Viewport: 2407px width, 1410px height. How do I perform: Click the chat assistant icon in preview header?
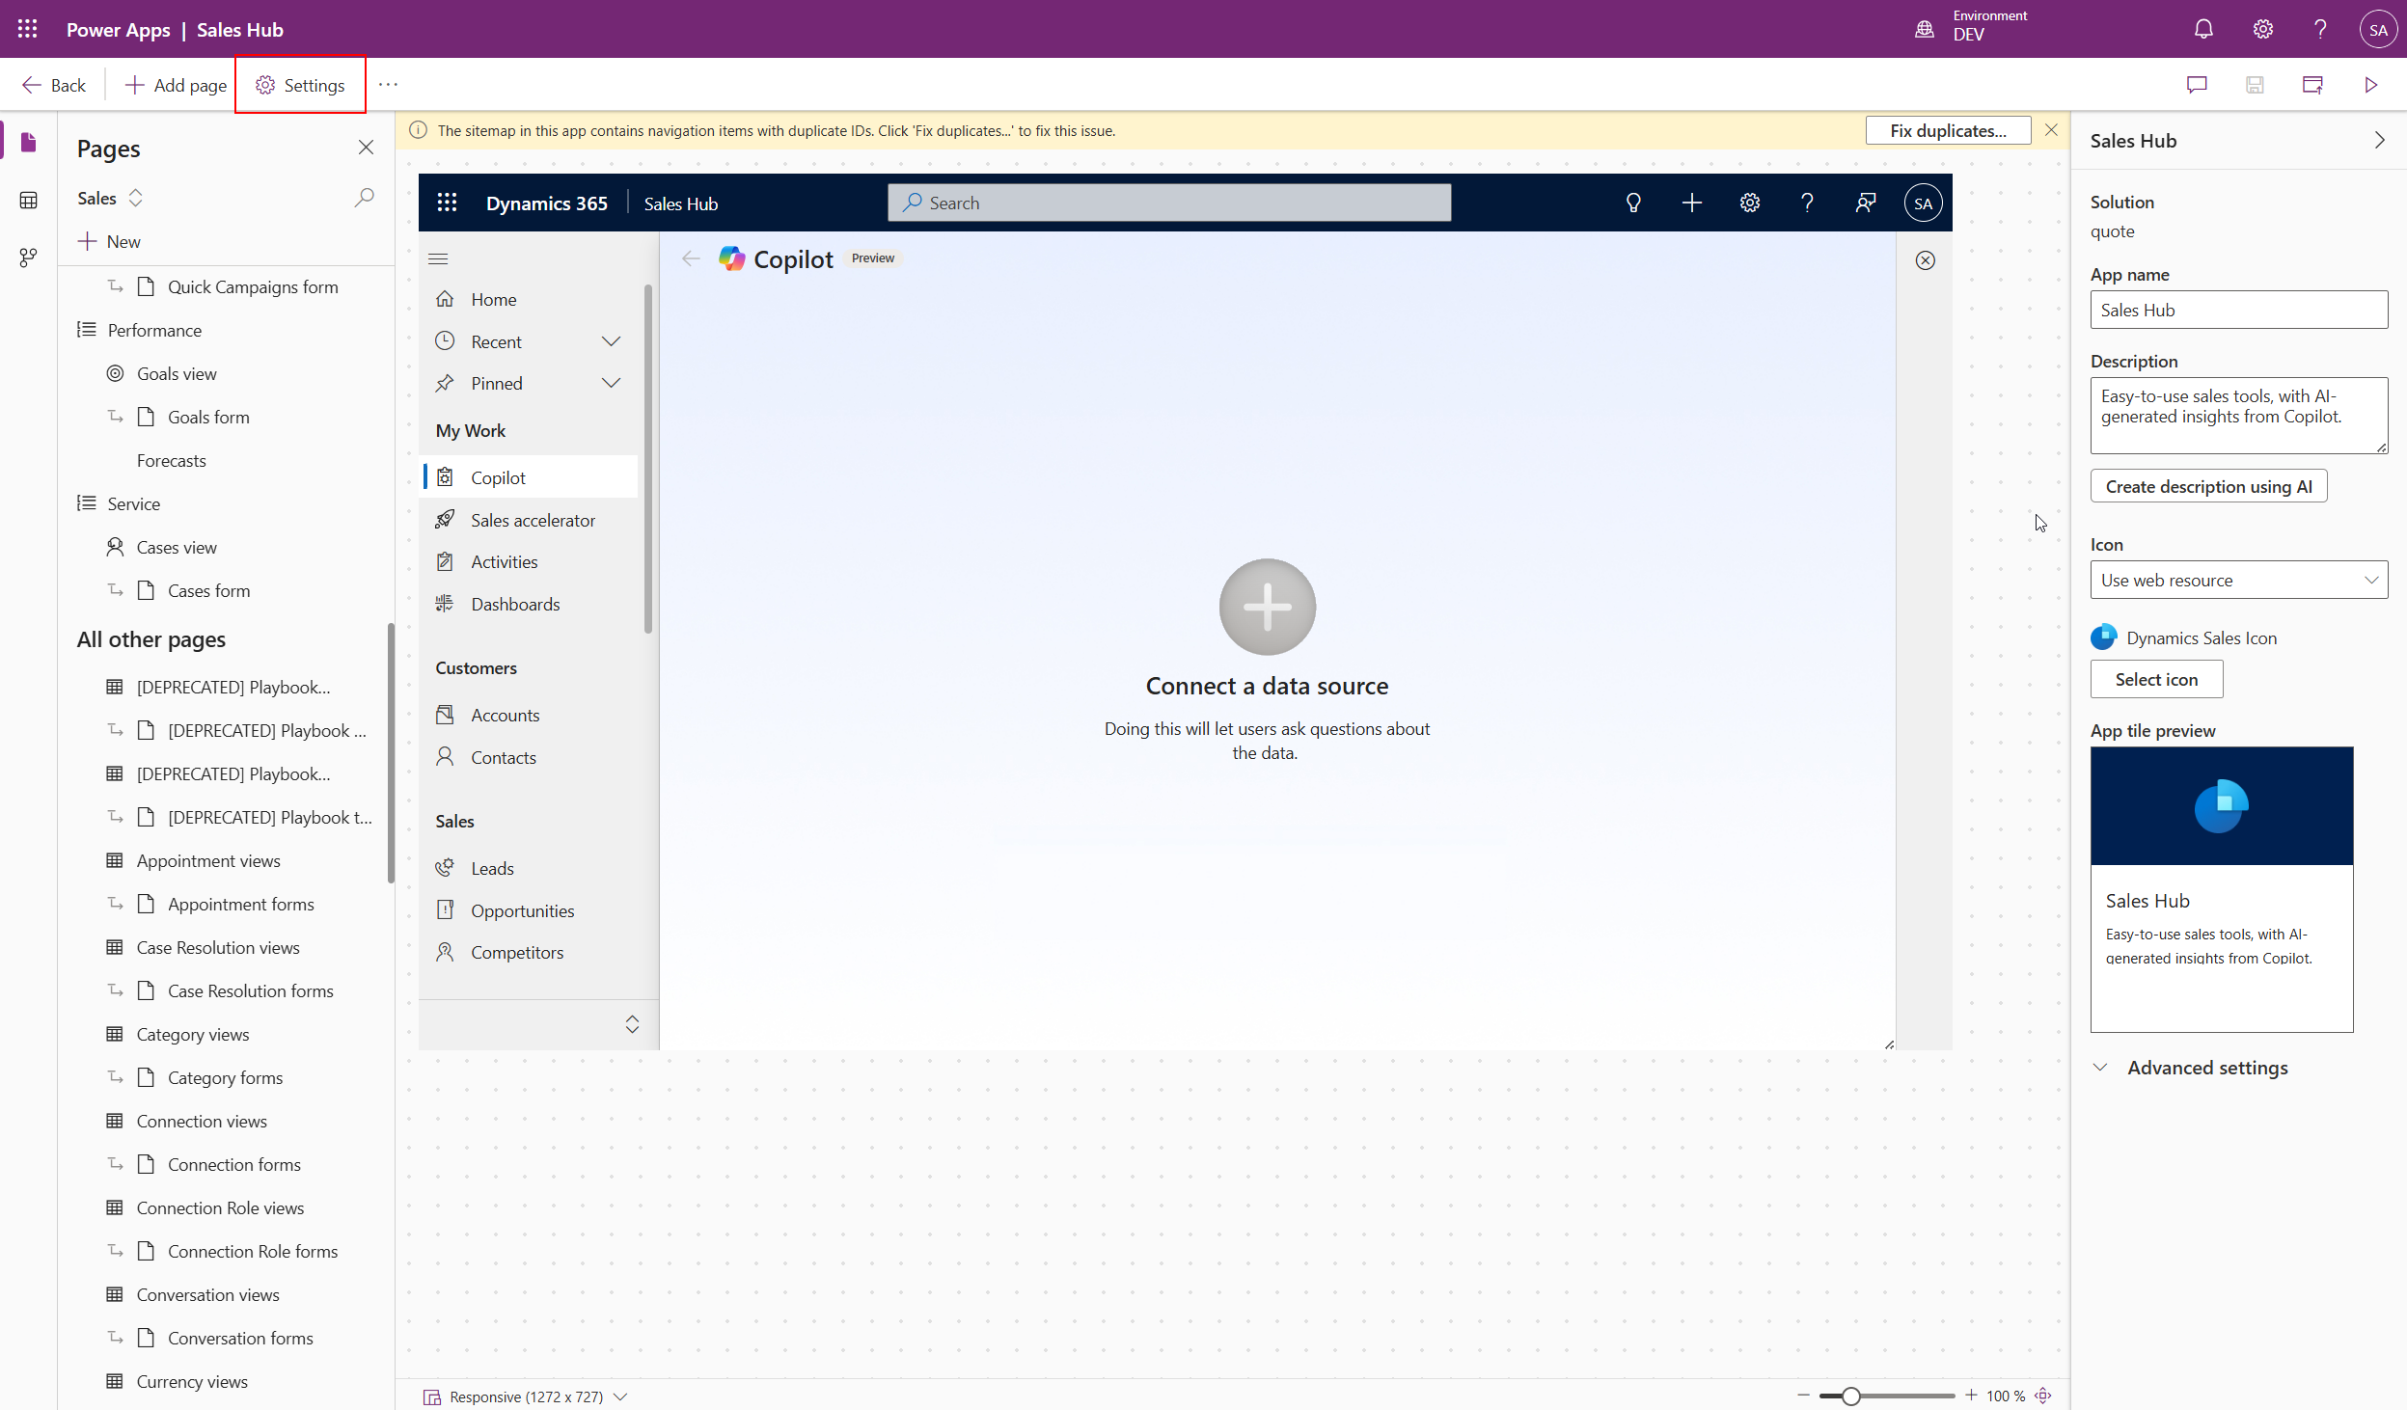point(1865,203)
